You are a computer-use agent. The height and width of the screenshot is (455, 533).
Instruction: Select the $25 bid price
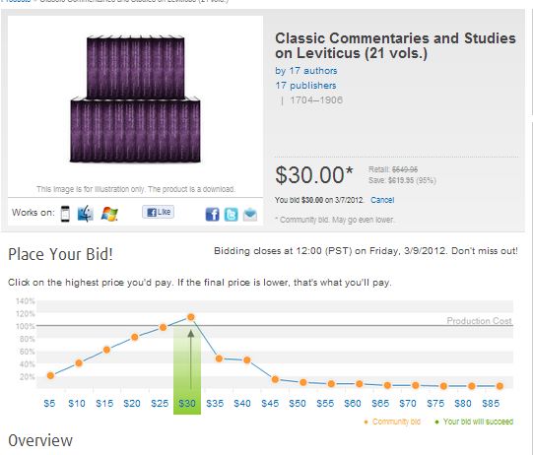pos(160,404)
